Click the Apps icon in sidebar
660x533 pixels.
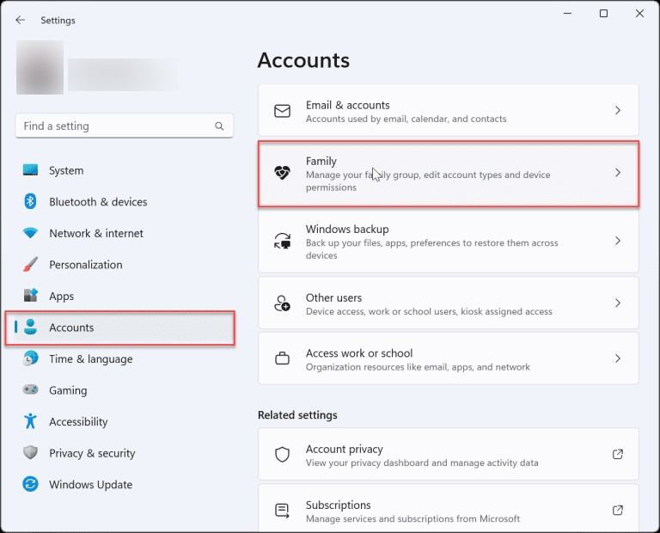coord(30,296)
